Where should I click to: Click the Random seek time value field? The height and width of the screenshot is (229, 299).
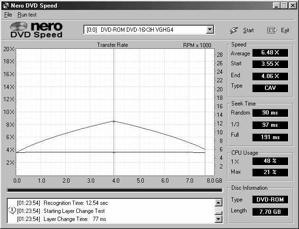[x=270, y=113]
